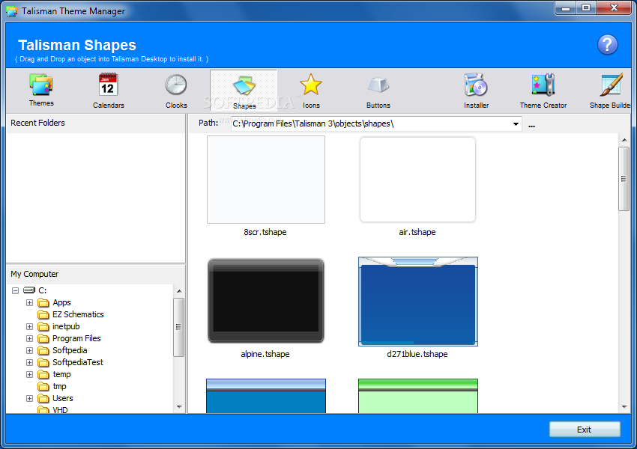Select the EZ Schematics tree label
Viewport: 637px width, 449px height.
click(78, 314)
